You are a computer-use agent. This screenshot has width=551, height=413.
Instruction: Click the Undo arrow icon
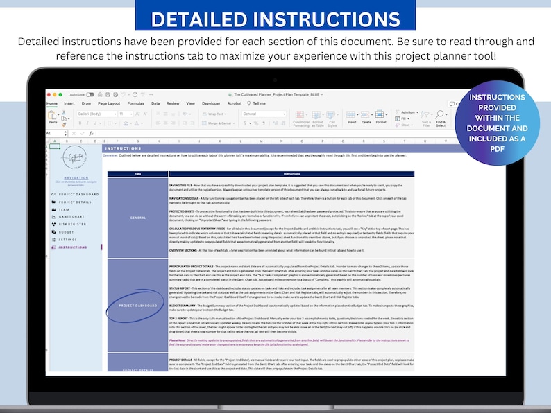124,95
